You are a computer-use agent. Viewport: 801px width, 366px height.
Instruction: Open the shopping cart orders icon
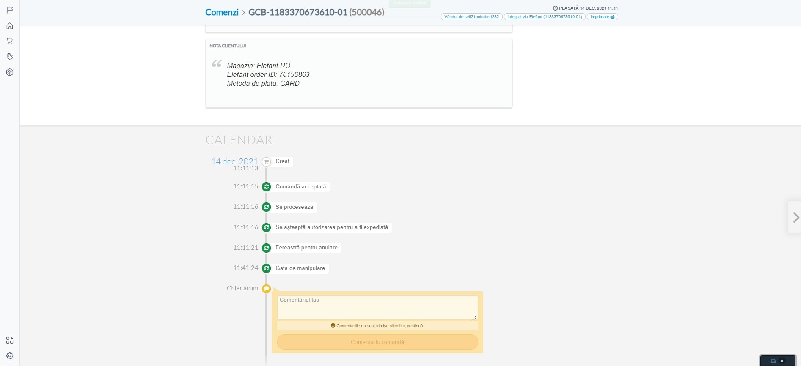10,41
